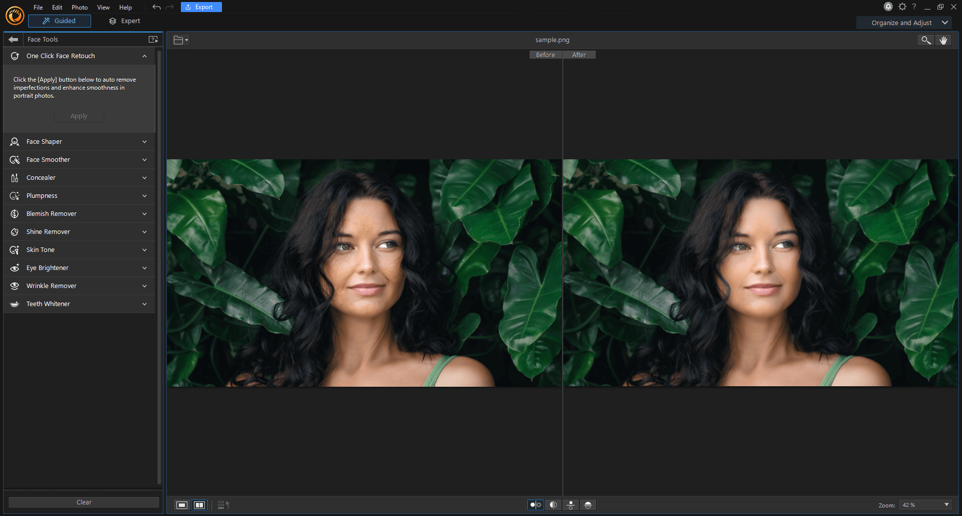
Task: Activate the Zoom magnifier tool
Action: pyautogui.click(x=925, y=40)
